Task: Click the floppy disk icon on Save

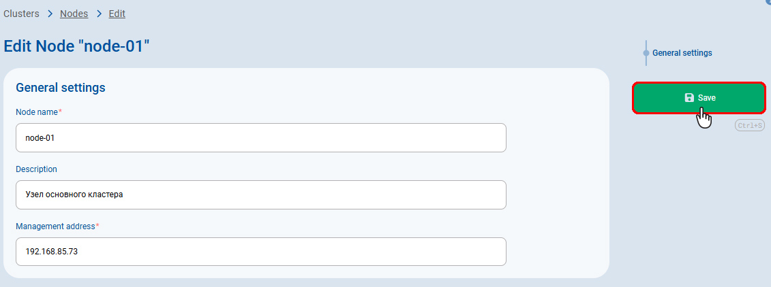Action: coord(689,98)
